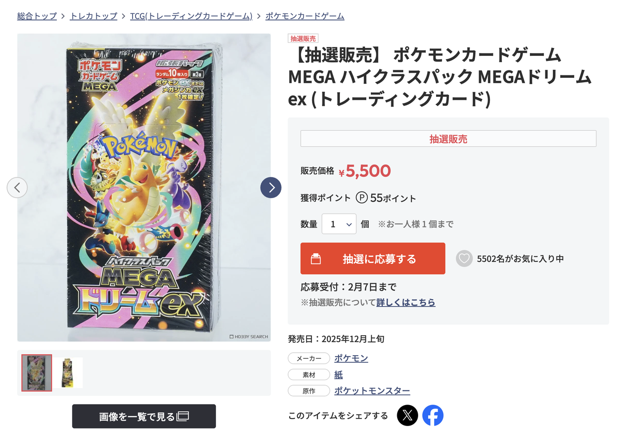Share the item on Facebook
Screen dimensions: 638x445
click(432, 415)
